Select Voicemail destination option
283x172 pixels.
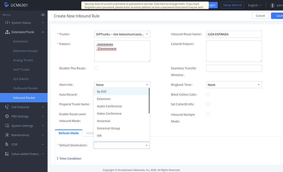coord(121,121)
